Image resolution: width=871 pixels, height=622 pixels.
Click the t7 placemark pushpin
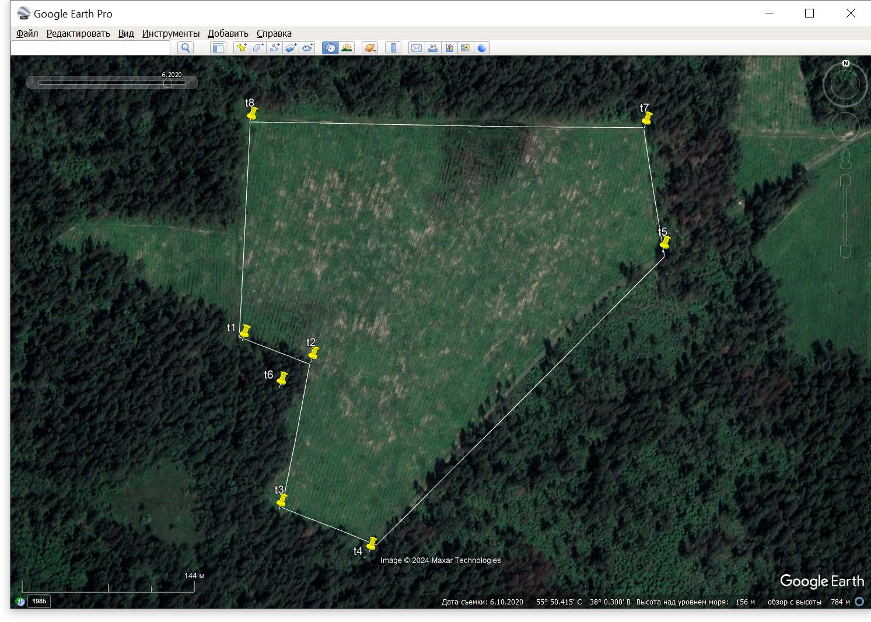[646, 119]
